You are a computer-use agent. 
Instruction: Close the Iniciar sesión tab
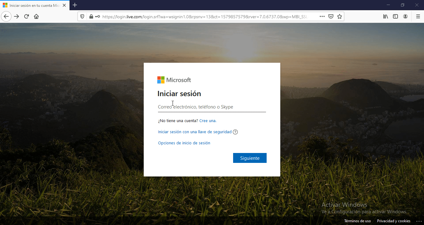point(64,5)
